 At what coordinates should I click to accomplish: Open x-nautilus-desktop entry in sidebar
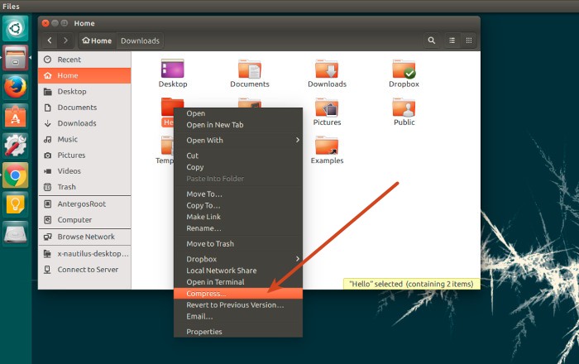coord(84,254)
